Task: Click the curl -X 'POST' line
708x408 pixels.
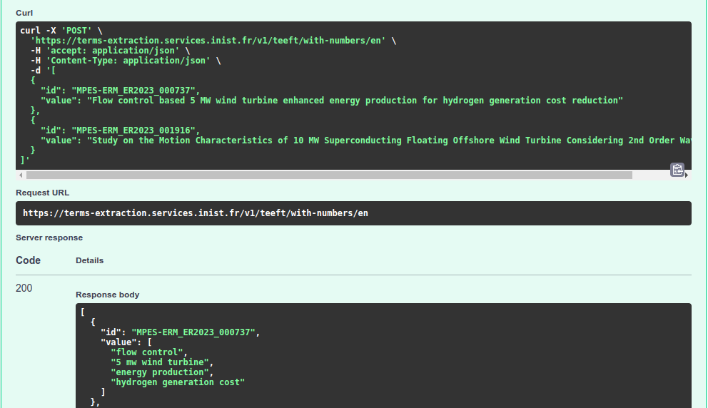Action: pyautogui.click(x=61, y=31)
